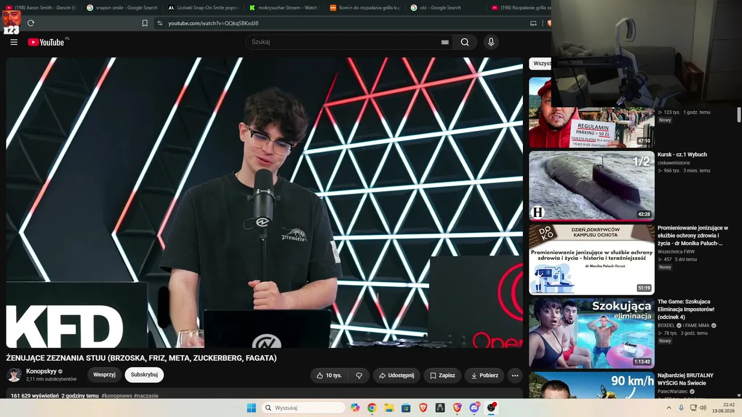Switch to OBS Studio in taskbar
The height and width of the screenshot is (417, 742).
click(x=492, y=408)
